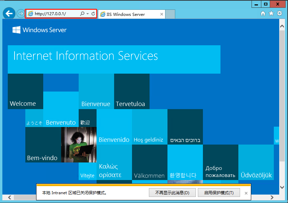Click the Bienvenue tile
This screenshot has height=203, width=288.
coord(96,91)
